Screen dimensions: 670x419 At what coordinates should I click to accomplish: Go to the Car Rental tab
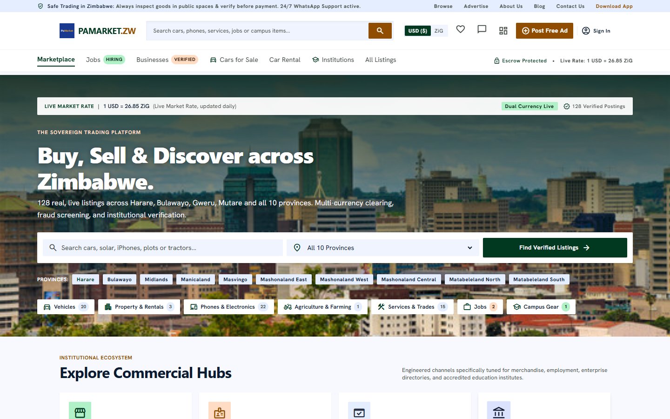pos(285,60)
